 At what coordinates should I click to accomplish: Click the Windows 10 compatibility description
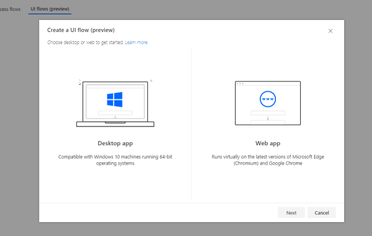coord(115,160)
